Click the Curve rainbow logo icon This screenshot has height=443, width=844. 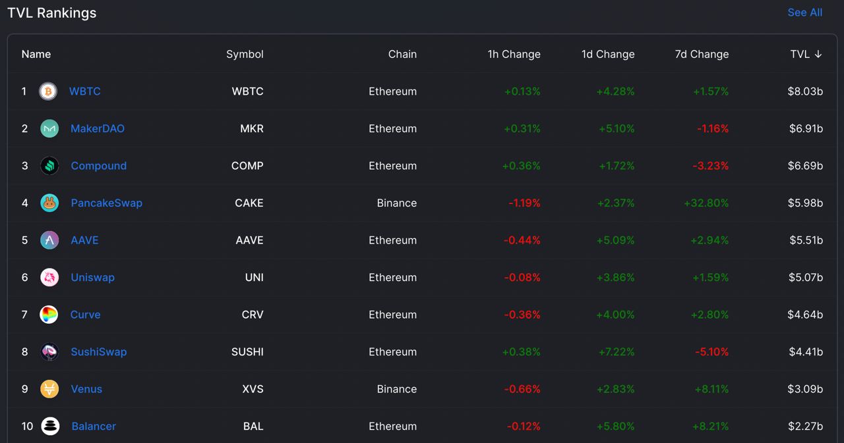coord(49,315)
